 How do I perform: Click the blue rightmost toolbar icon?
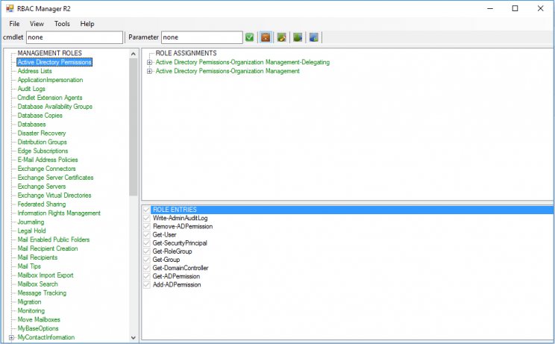coord(314,37)
